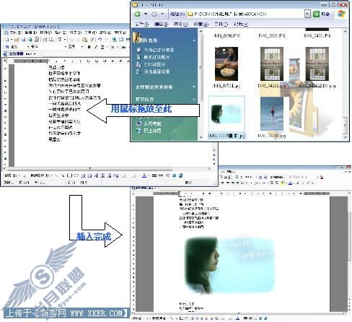
Task: Open the 工具(T) menu in Explorer
Action: tap(221, 24)
